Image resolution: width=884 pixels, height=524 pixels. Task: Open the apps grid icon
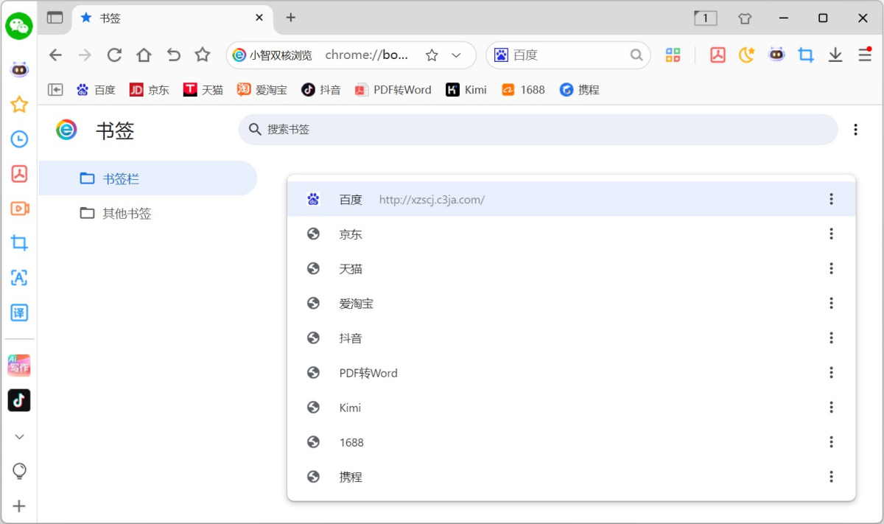(673, 55)
